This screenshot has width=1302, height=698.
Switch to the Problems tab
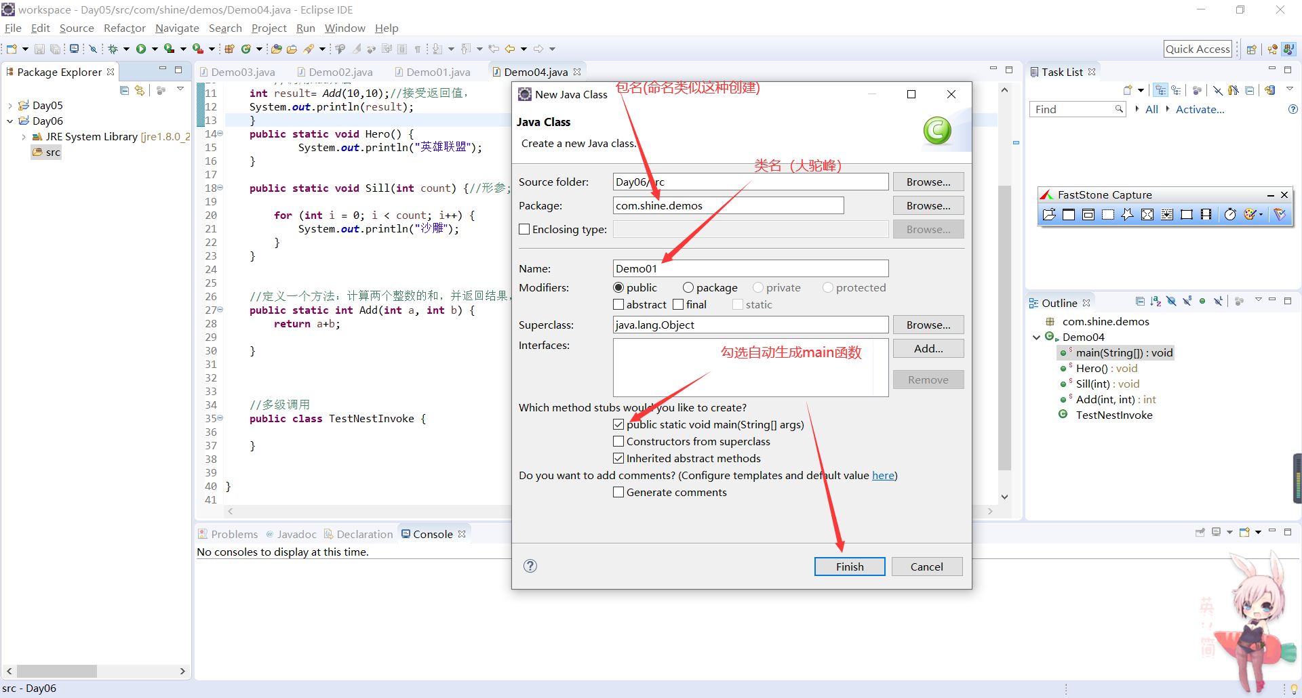pos(227,534)
